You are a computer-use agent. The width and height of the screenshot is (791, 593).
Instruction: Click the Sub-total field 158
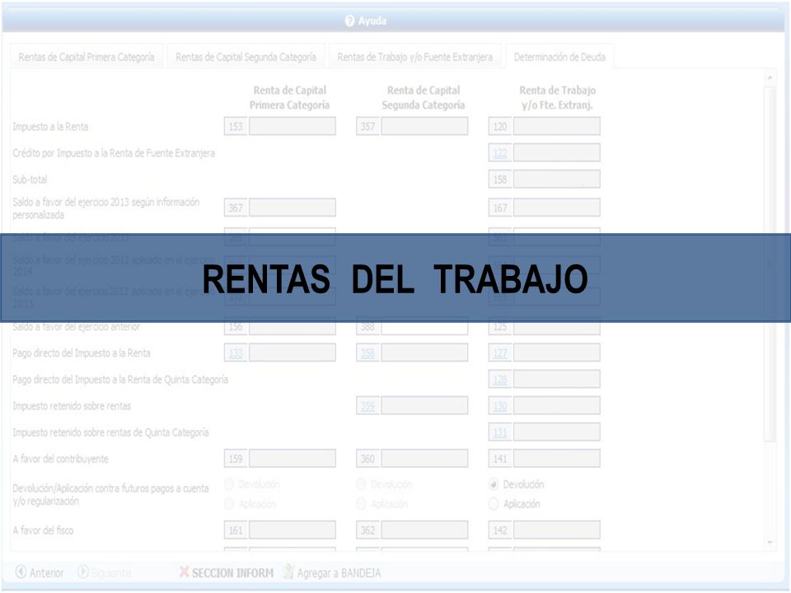point(557,179)
